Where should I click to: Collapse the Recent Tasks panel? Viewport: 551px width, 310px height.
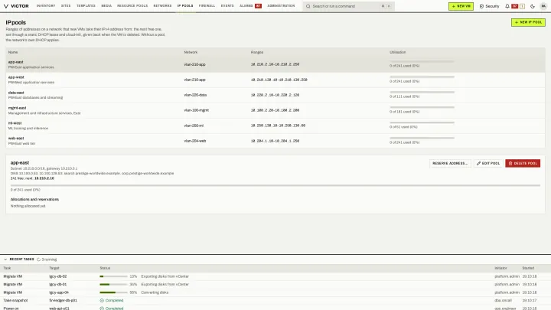coord(5,259)
